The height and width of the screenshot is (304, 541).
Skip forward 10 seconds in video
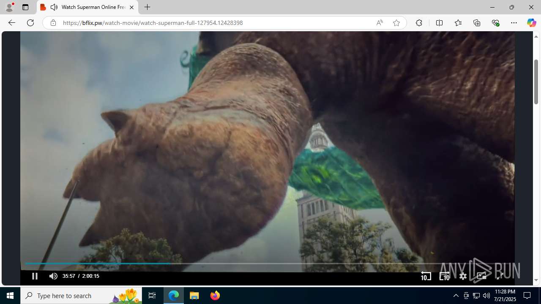point(444,276)
